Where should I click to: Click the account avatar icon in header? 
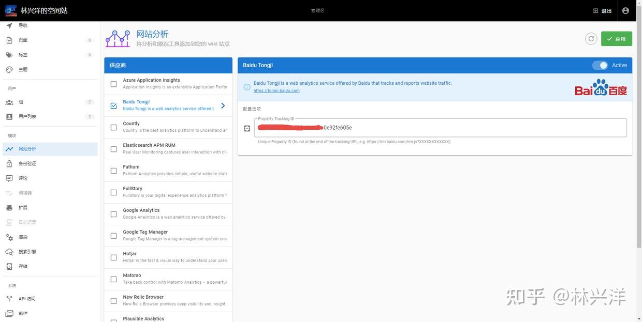point(625,10)
